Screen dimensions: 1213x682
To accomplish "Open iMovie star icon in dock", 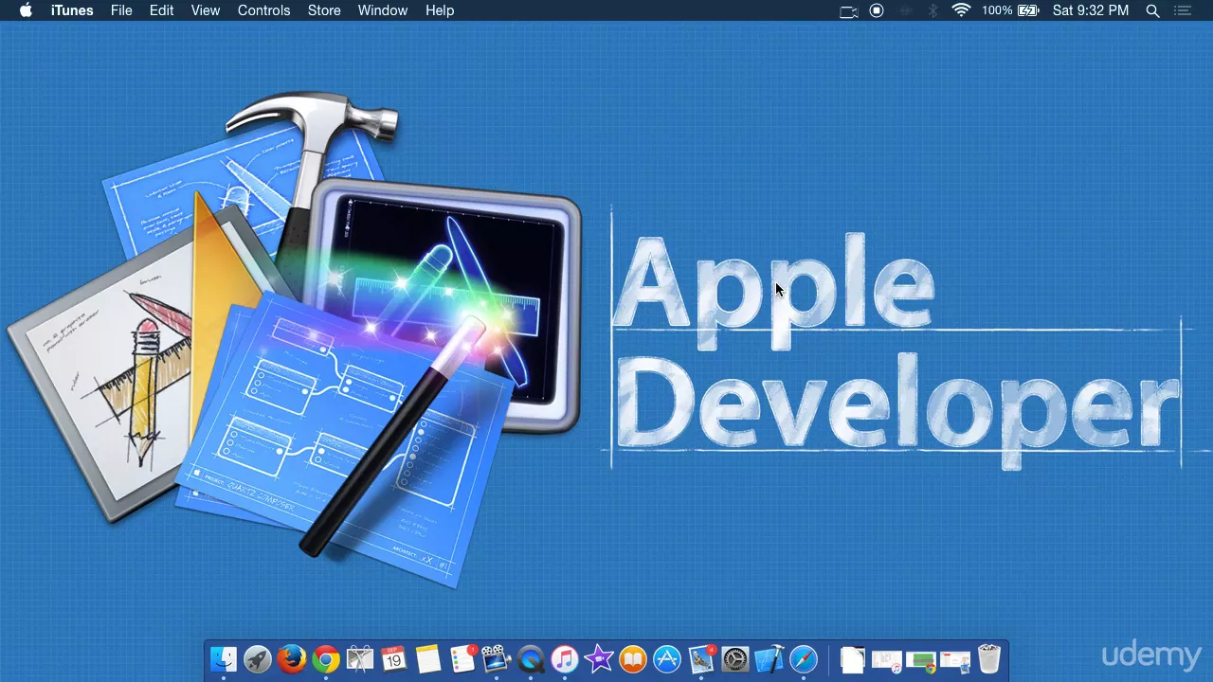I will [x=599, y=659].
